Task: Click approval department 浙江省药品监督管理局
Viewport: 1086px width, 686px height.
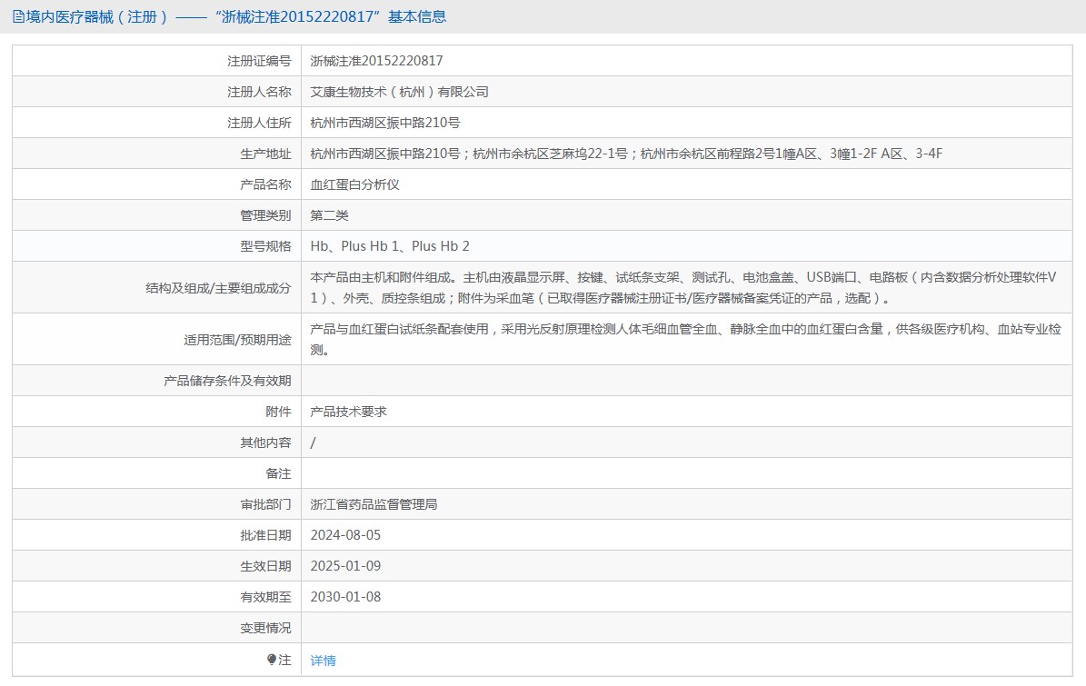Action: click(x=374, y=504)
